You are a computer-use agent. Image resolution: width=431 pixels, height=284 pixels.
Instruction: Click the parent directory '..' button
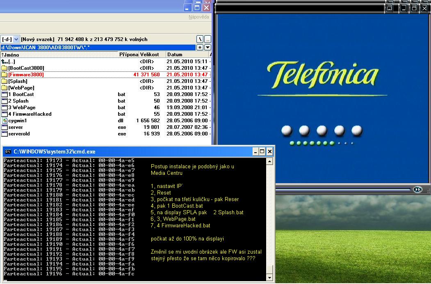coord(208,39)
